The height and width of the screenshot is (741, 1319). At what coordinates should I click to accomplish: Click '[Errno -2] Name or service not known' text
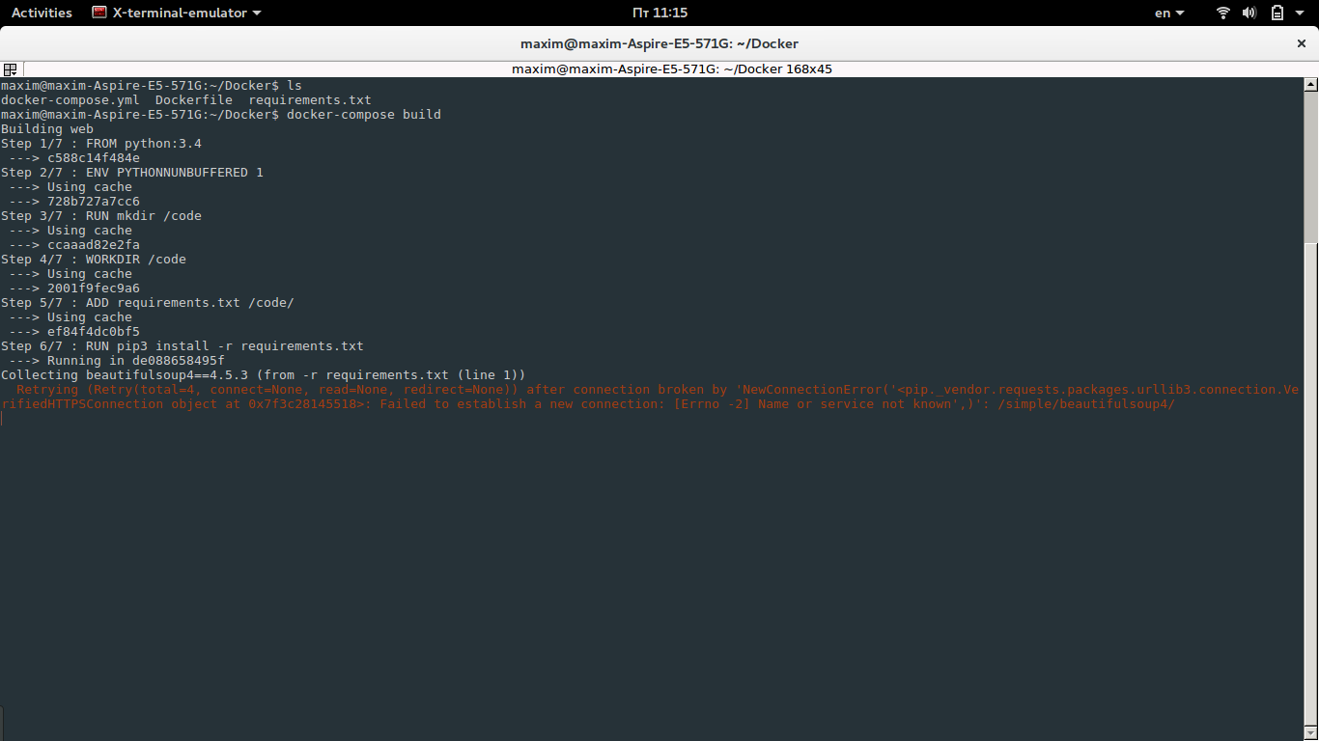812,404
